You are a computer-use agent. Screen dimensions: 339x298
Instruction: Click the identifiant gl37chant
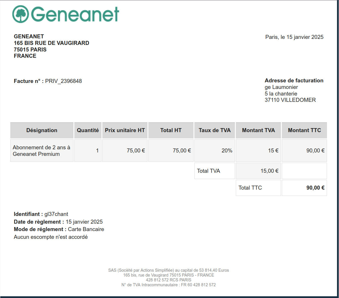[x=56, y=214]
